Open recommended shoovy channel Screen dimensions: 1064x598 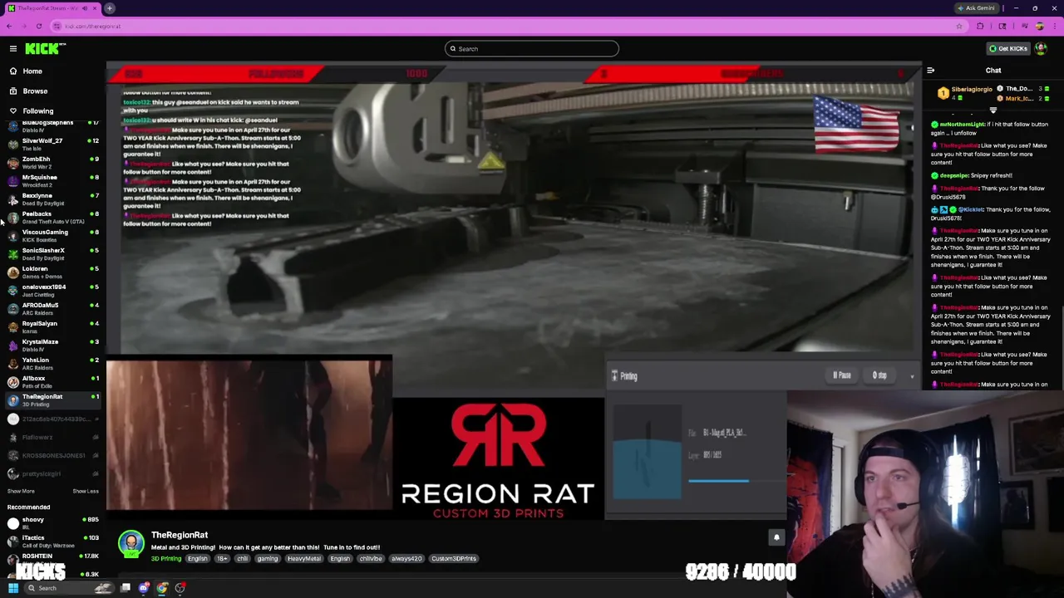point(52,522)
